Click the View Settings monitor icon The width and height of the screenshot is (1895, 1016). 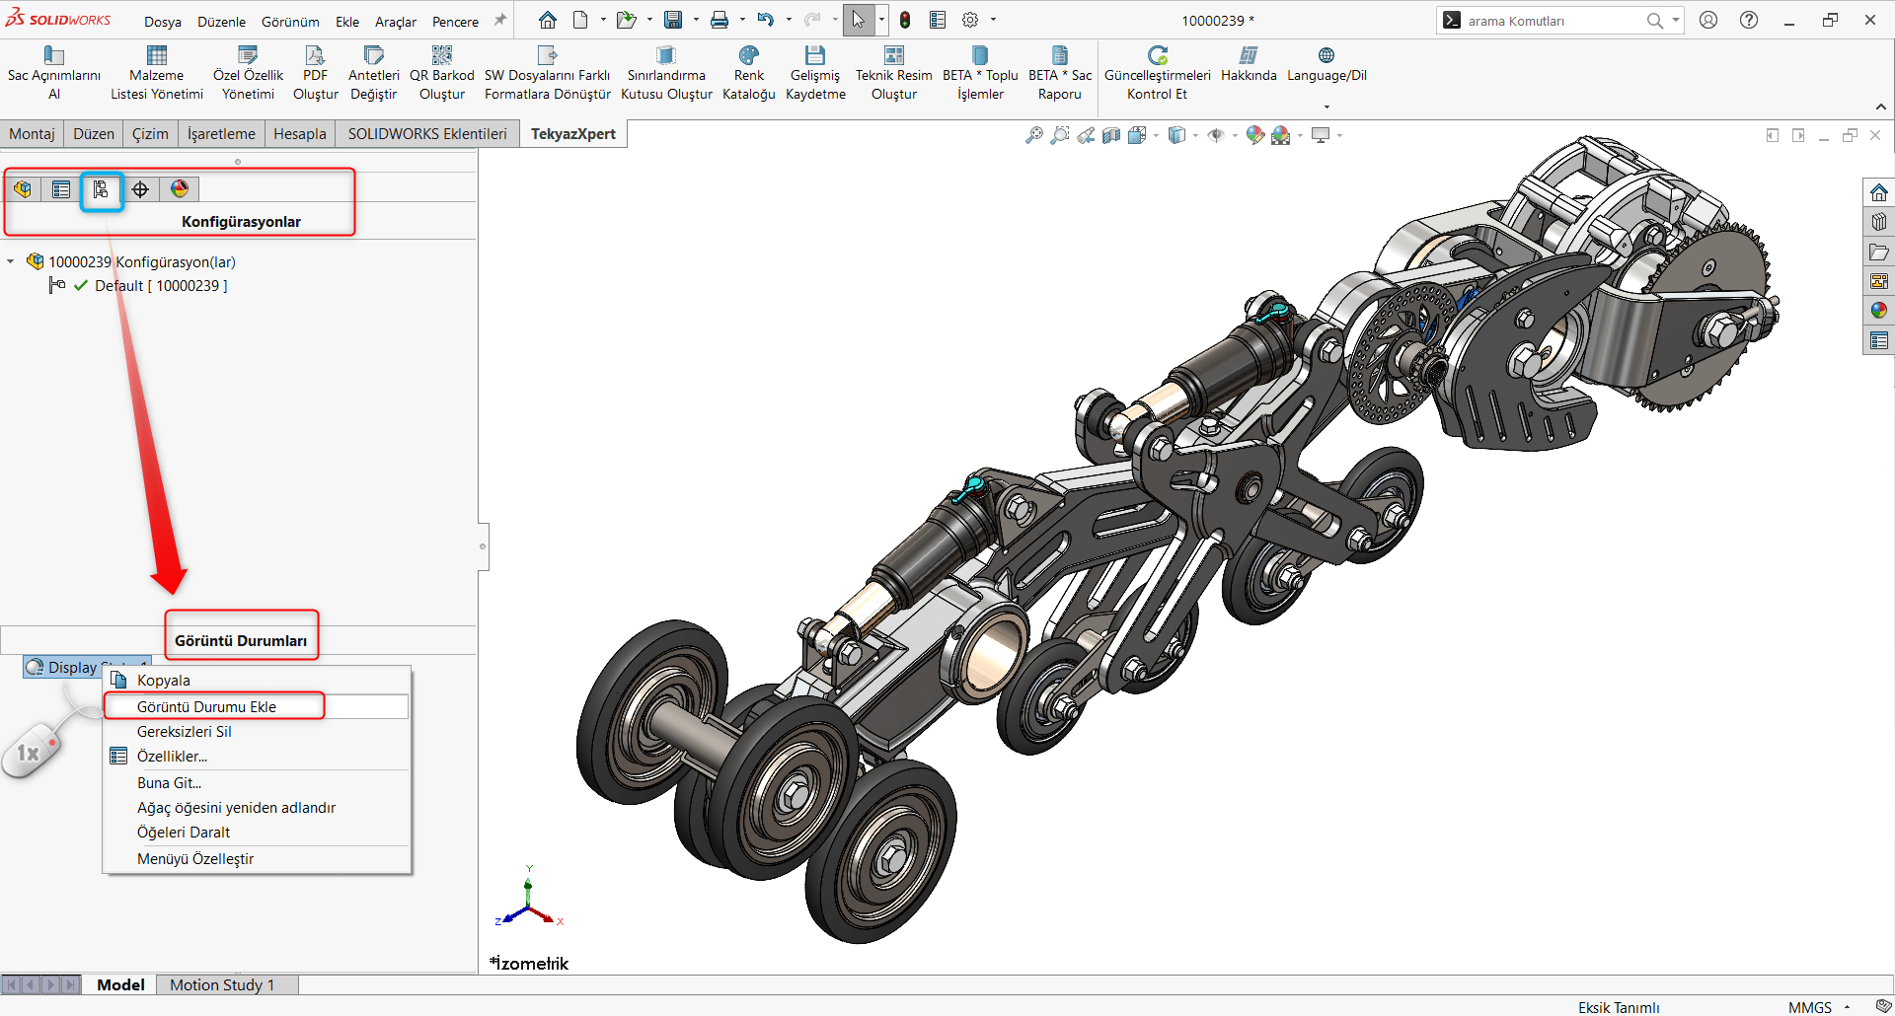1321,135
